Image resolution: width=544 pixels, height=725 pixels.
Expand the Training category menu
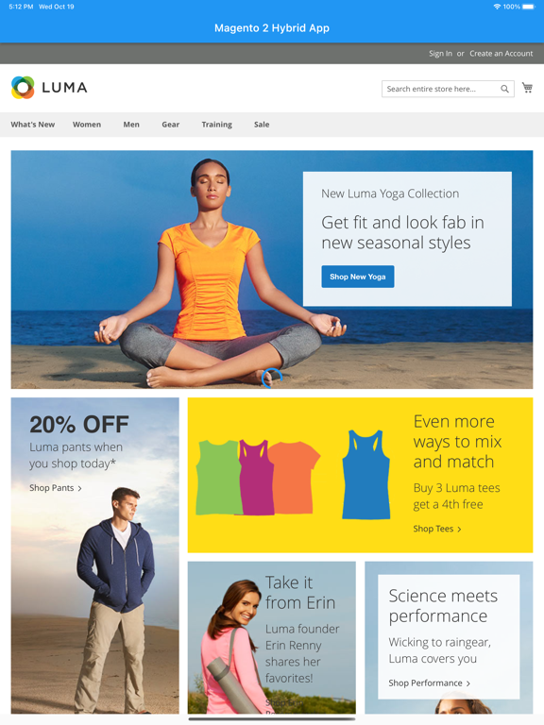(217, 125)
